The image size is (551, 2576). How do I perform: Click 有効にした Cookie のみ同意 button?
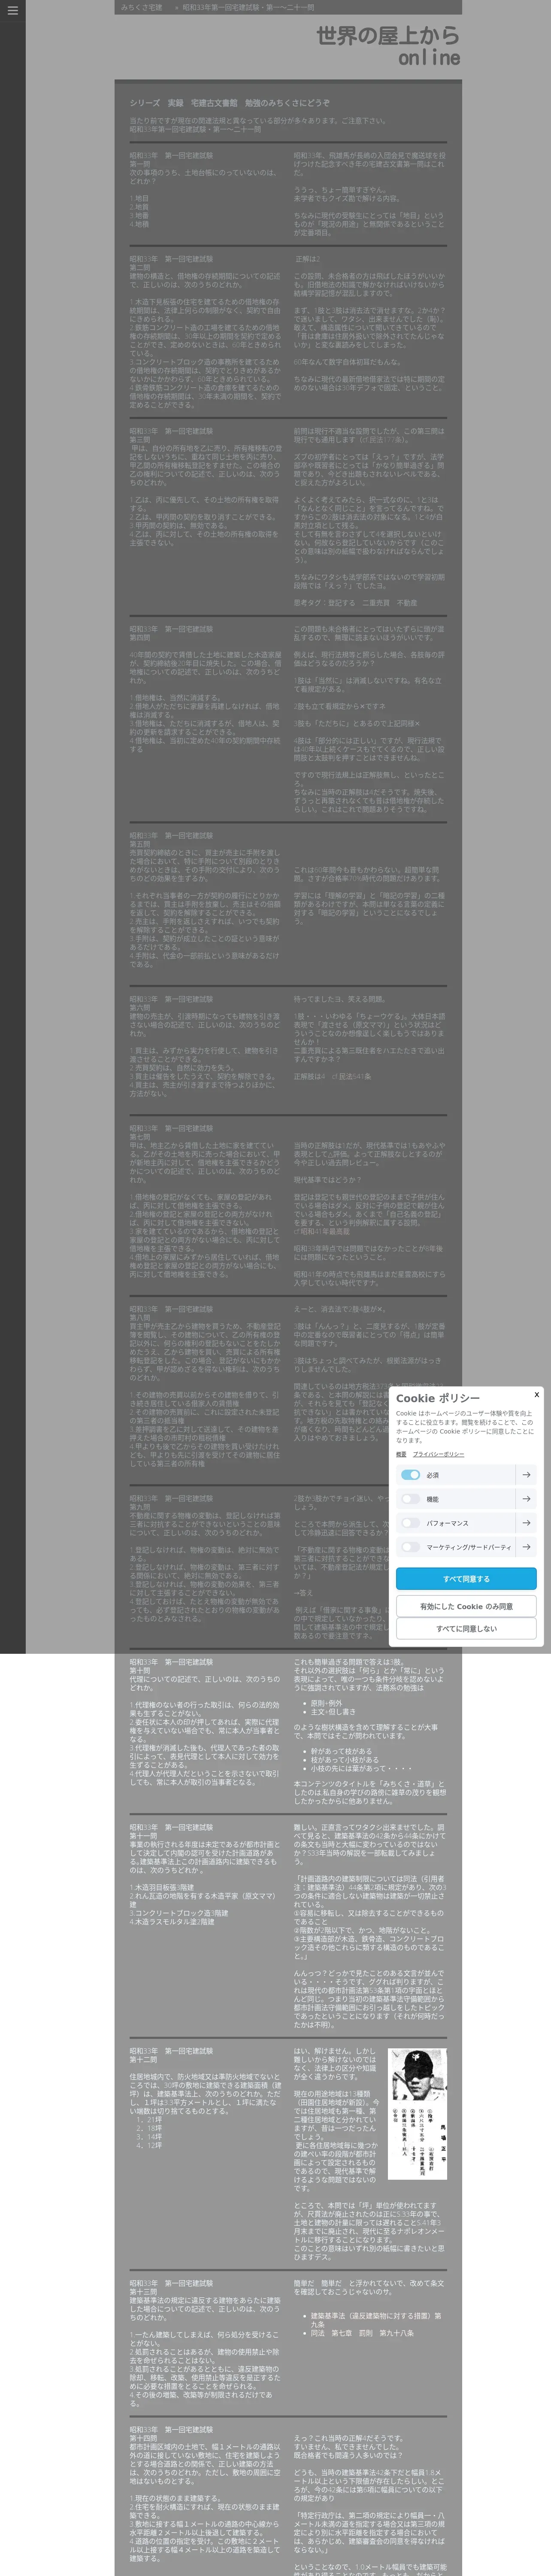(466, 1606)
